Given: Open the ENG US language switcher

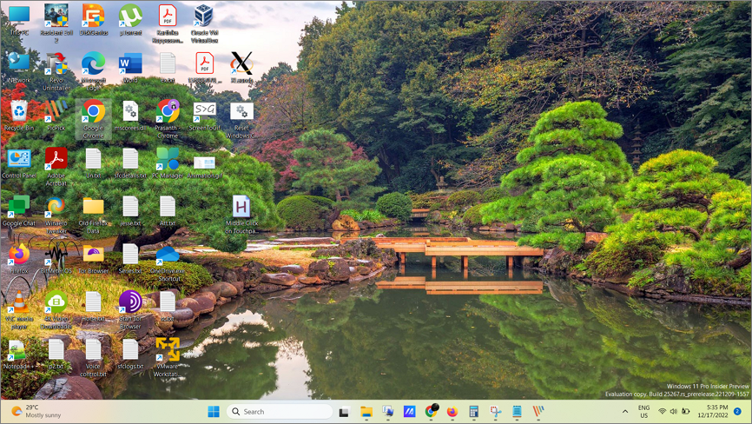Looking at the screenshot, I should (x=643, y=412).
